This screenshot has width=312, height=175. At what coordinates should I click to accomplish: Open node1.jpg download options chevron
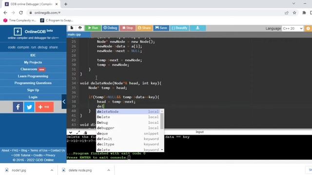pos(52,170)
